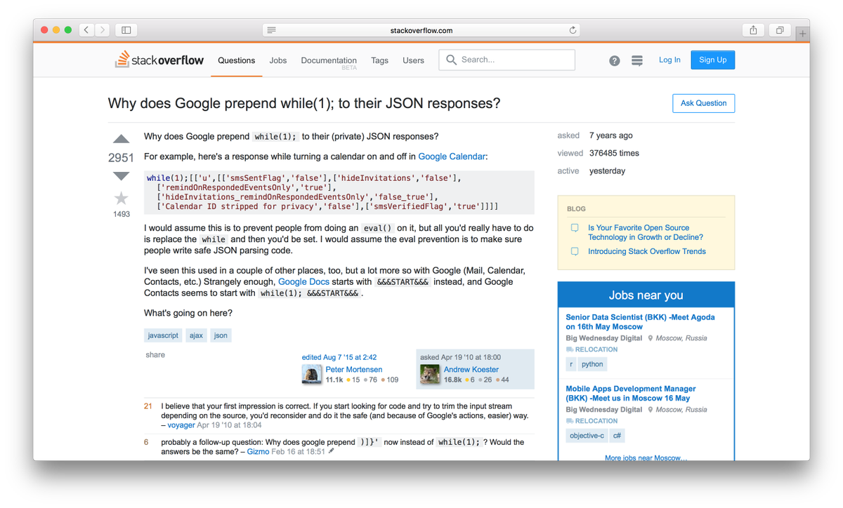
Task: Toggle Reader view icon in address bar
Action: (272, 30)
